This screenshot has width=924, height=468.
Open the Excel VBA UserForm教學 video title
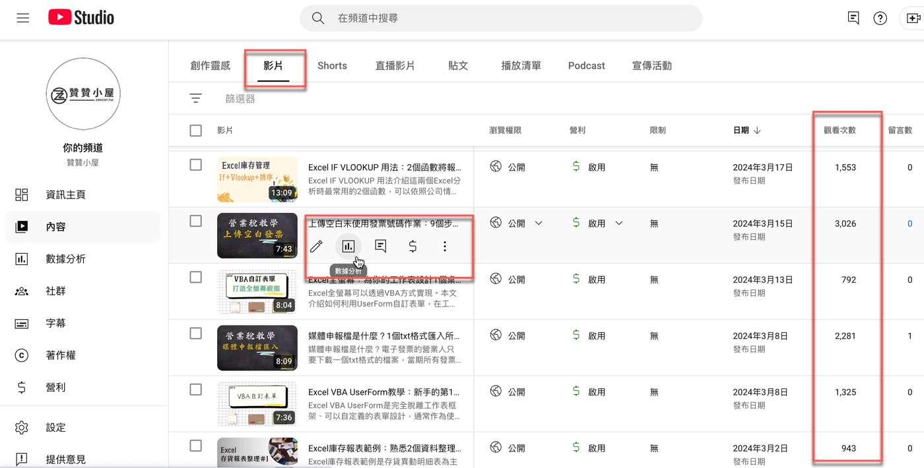(384, 392)
